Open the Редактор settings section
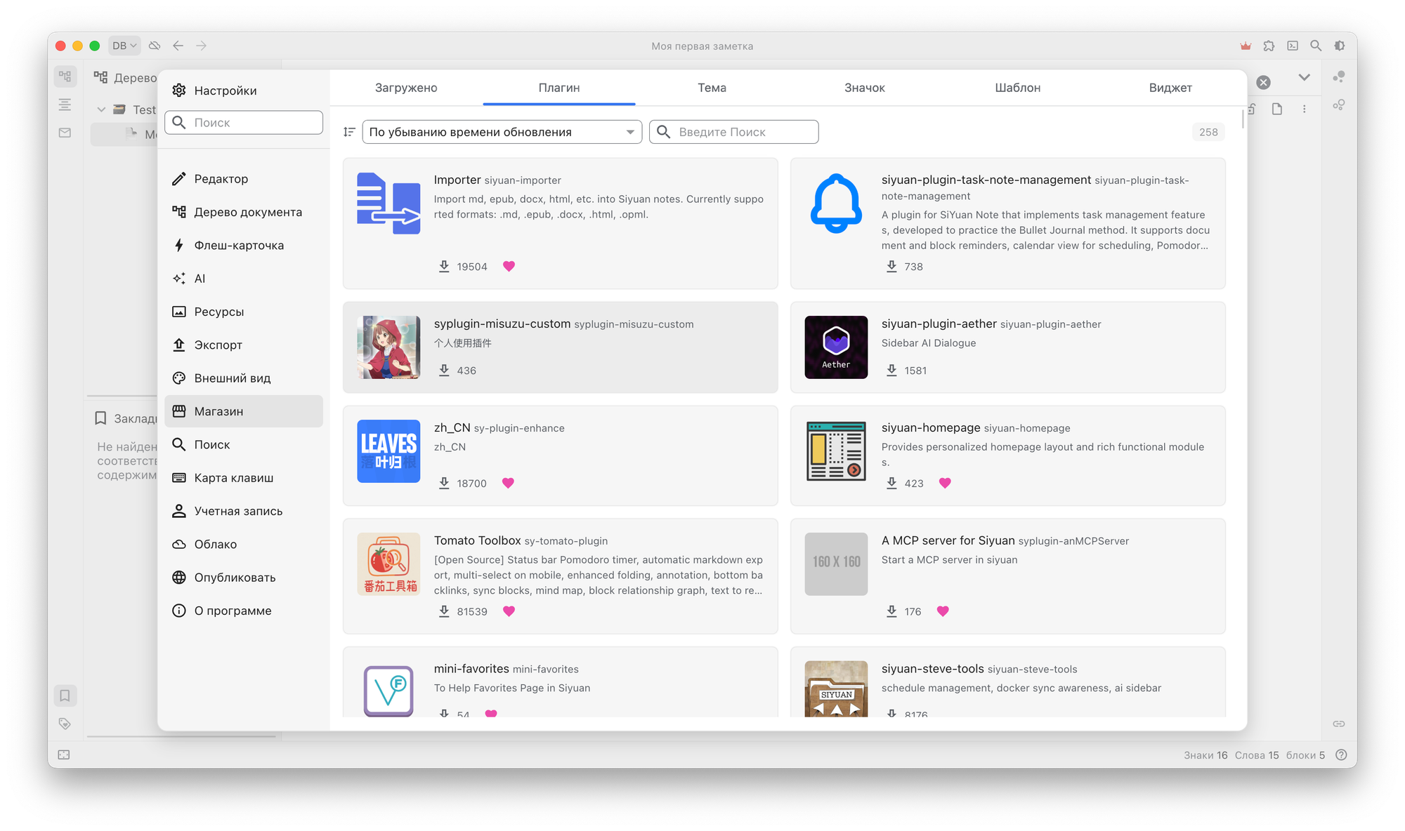Viewport: 1405px width, 831px height. point(221,179)
